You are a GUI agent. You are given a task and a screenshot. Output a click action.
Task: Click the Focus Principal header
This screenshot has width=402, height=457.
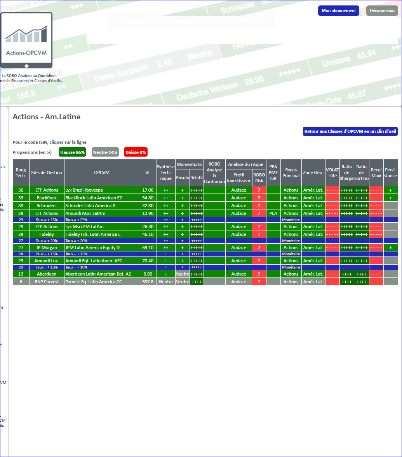291,173
